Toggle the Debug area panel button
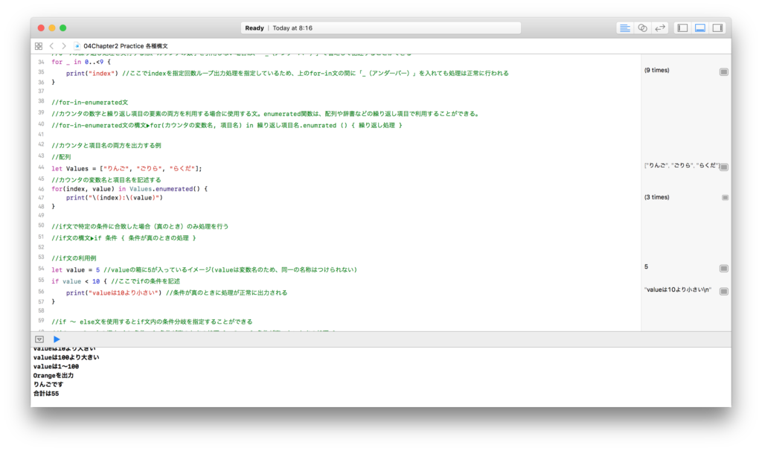 pyautogui.click(x=700, y=28)
